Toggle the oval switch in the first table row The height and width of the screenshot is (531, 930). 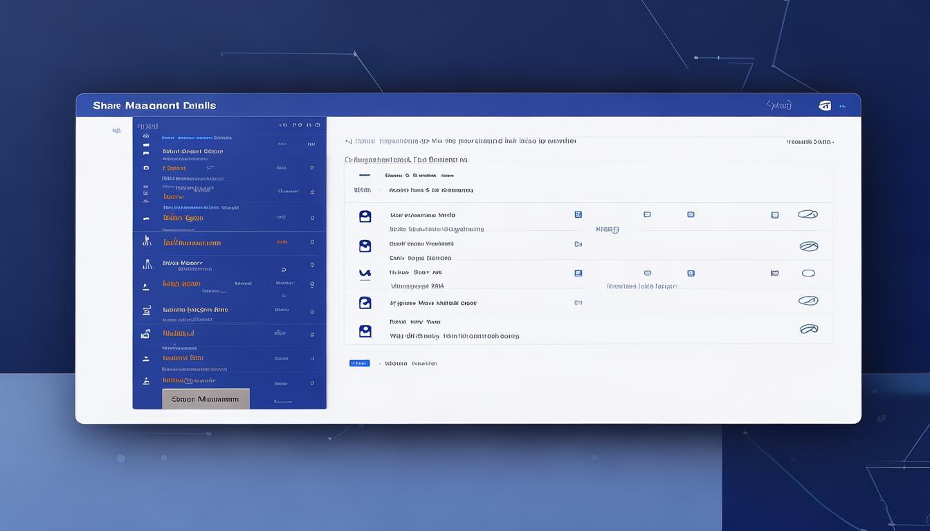[x=808, y=214]
